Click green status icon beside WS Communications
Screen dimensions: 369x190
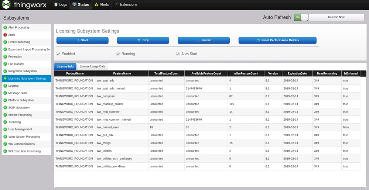coord(5,144)
